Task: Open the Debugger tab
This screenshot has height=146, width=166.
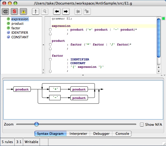Action: coord(101,134)
